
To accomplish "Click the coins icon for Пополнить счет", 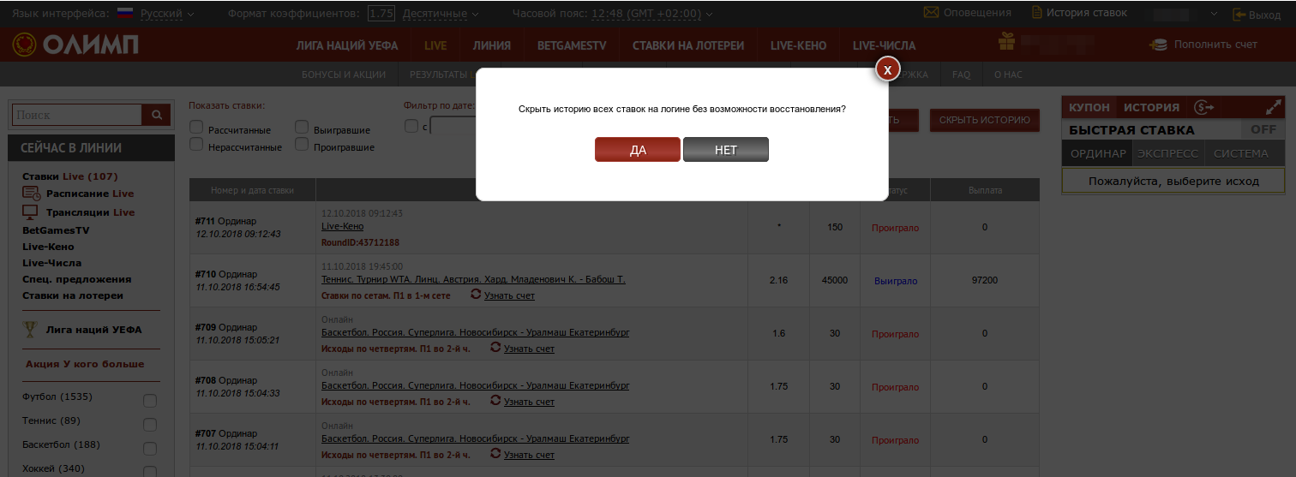I will click(x=1158, y=45).
